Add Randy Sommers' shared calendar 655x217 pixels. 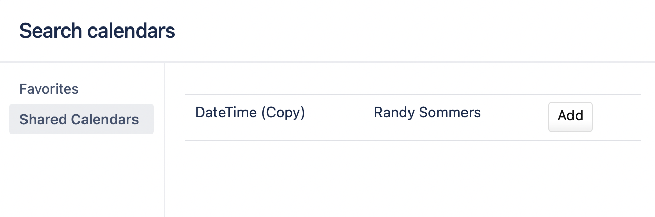coord(570,117)
